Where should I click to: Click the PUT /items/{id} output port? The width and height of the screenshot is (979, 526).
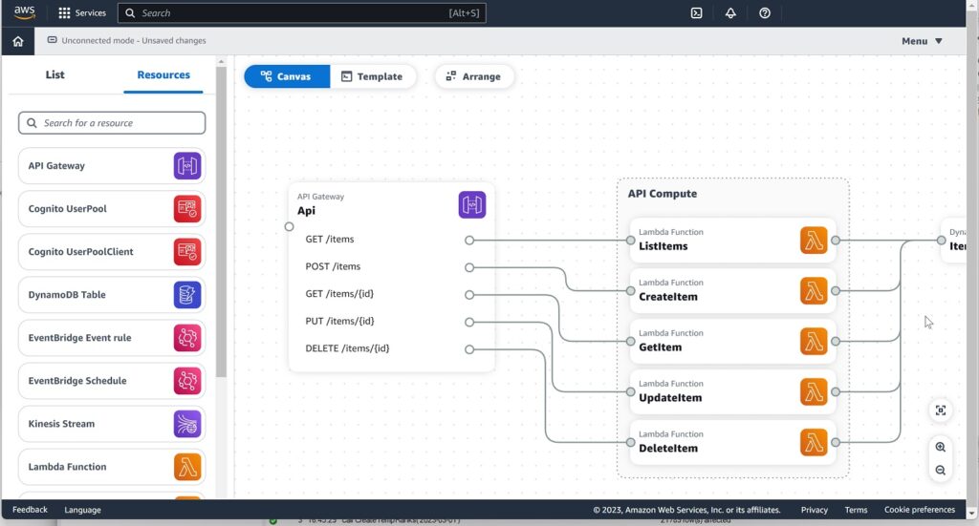(x=468, y=323)
